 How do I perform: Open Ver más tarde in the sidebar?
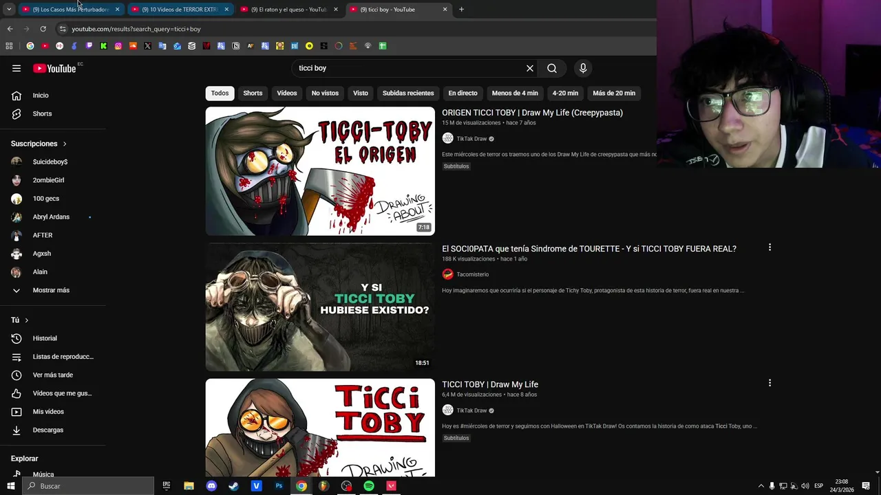pyautogui.click(x=53, y=375)
